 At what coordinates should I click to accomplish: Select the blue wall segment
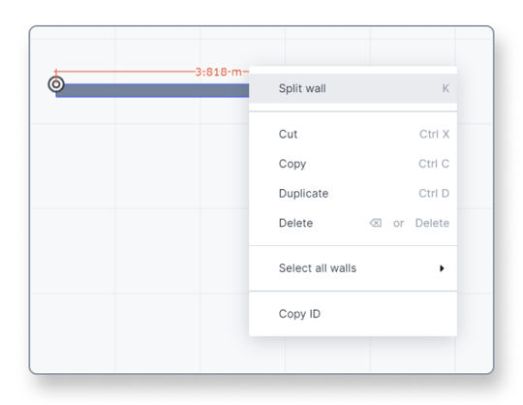pyautogui.click(x=152, y=91)
